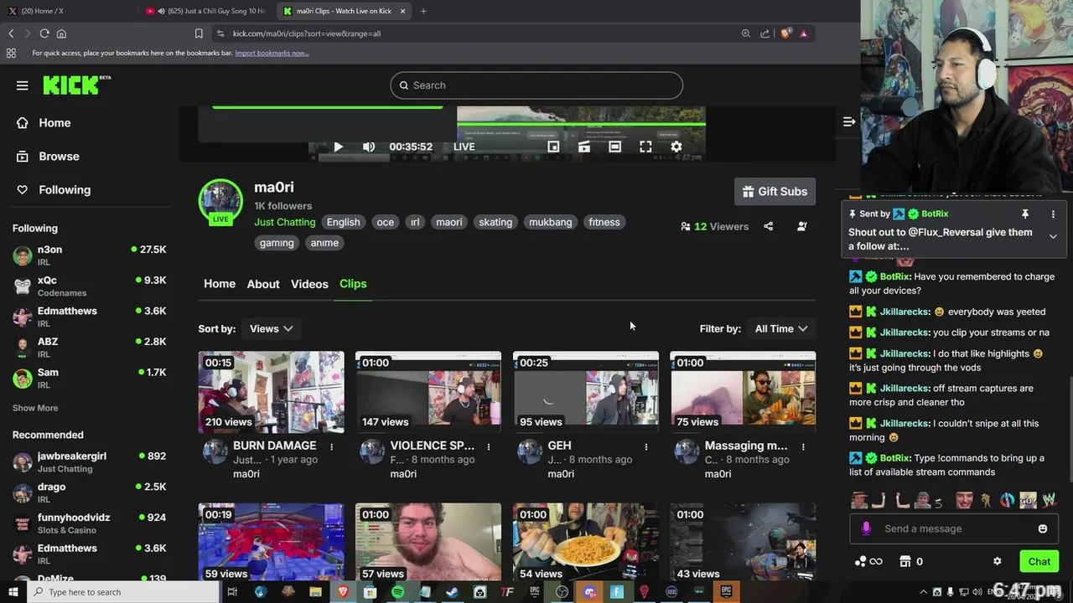Click the Windows taskbar search box

tap(123, 592)
